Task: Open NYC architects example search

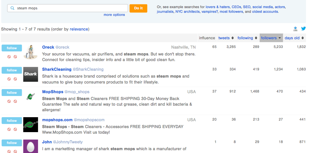Action: click(x=188, y=12)
